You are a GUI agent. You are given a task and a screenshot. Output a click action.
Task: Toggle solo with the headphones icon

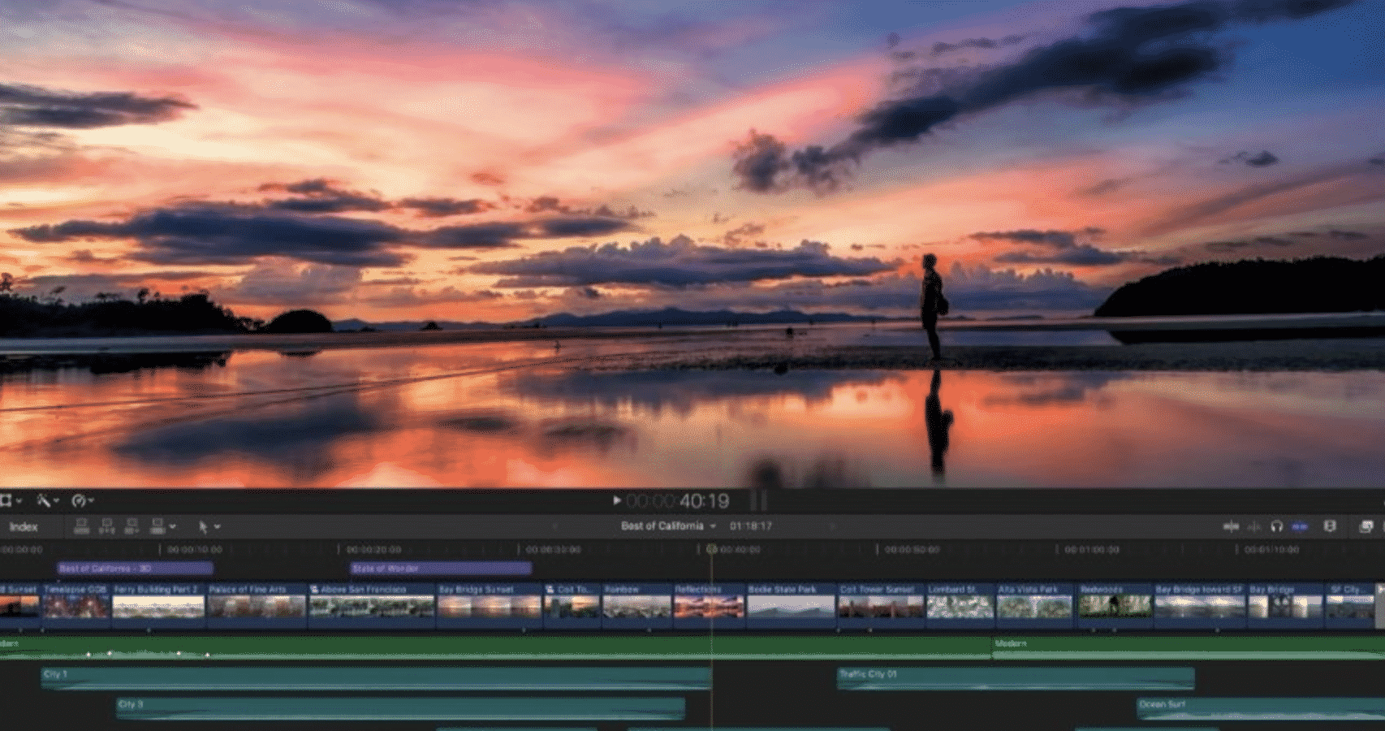[1276, 526]
